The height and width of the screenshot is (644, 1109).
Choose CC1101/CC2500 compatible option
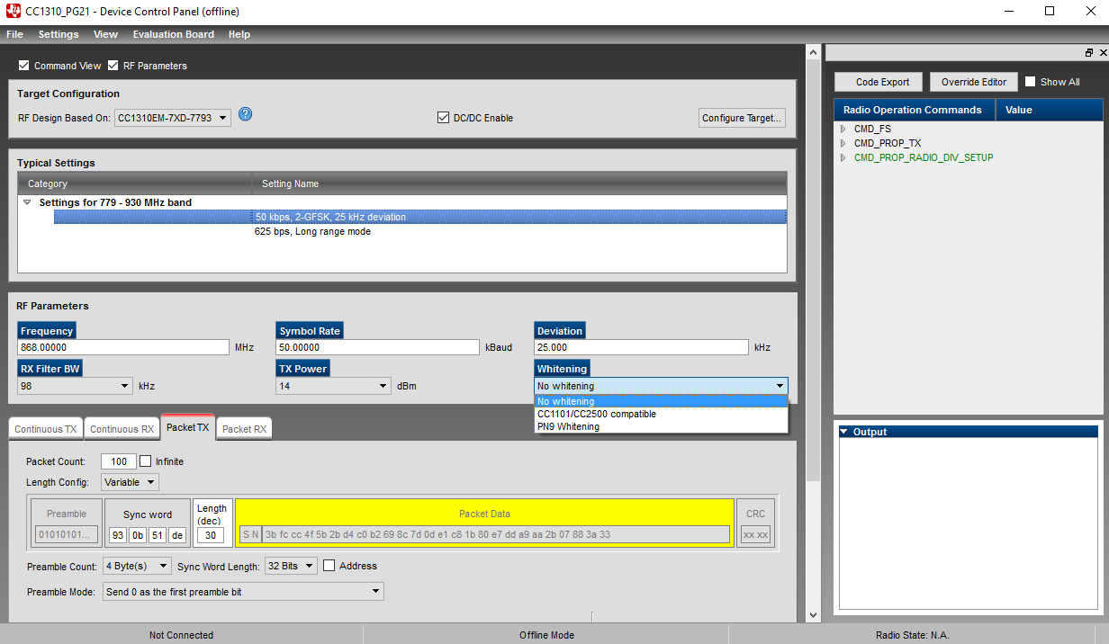pyautogui.click(x=662, y=414)
